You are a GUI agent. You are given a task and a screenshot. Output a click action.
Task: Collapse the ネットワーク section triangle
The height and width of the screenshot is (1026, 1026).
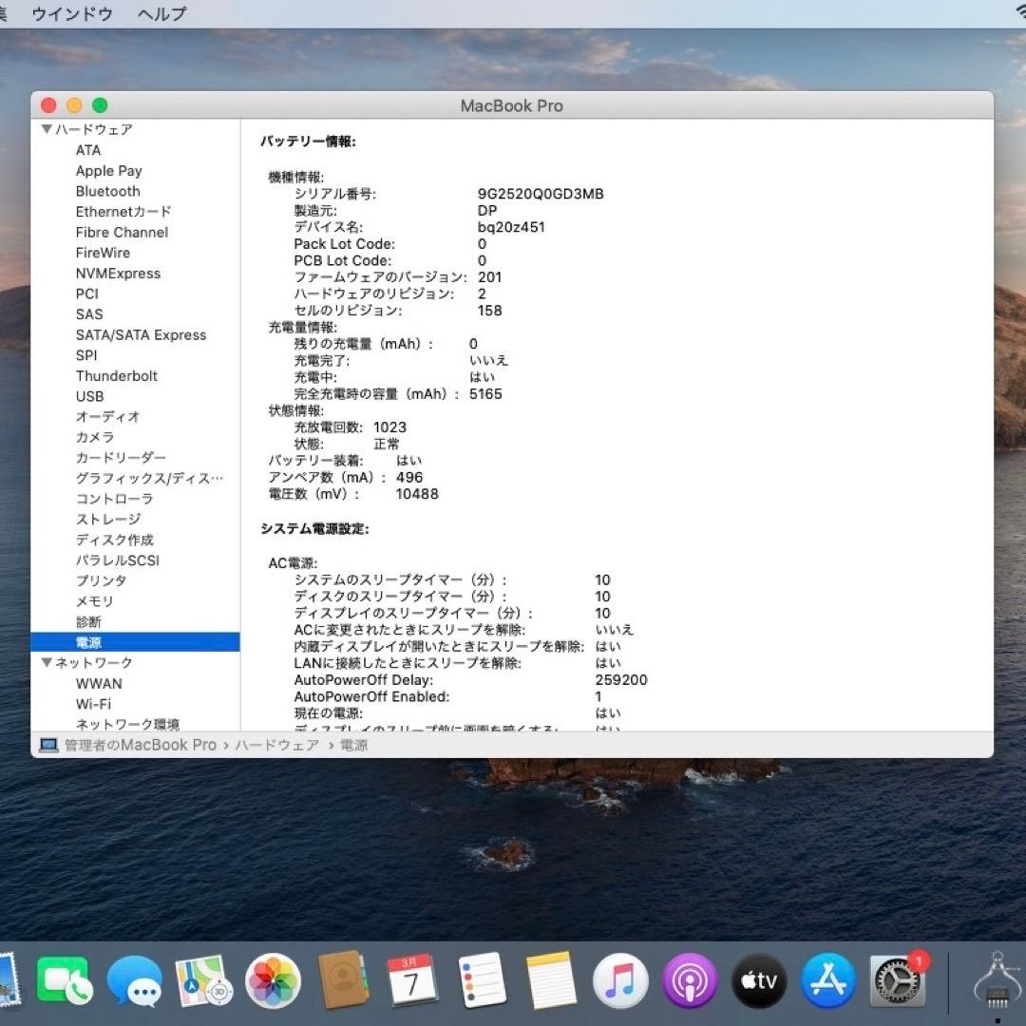point(46,662)
